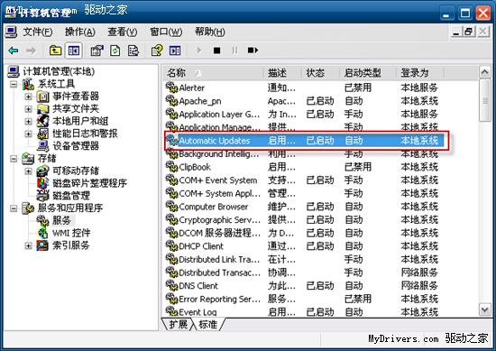The height and width of the screenshot is (351, 496).
Task: Click the Event Log service icon
Action: pyautogui.click(x=171, y=311)
